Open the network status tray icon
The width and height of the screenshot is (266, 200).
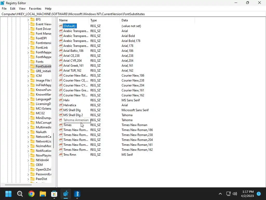coord(228,194)
